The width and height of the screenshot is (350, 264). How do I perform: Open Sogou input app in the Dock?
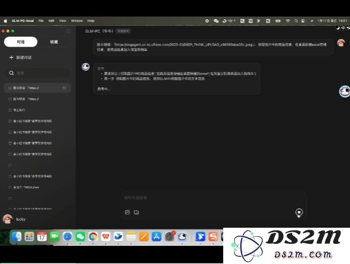[x=213, y=236]
